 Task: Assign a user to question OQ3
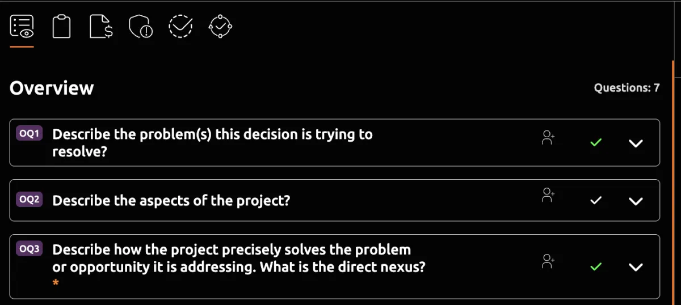click(548, 261)
